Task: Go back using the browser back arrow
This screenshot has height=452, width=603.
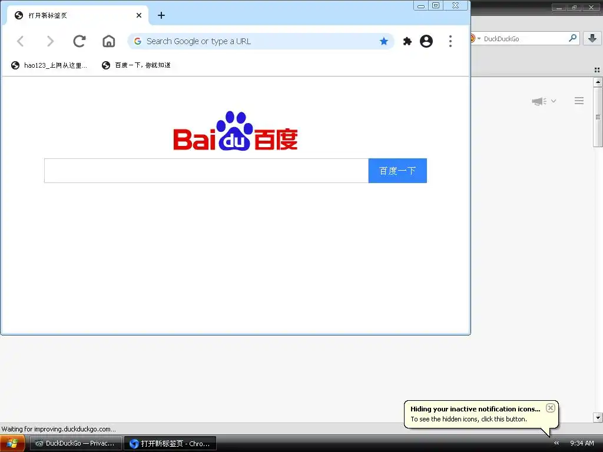Action: pyautogui.click(x=21, y=41)
